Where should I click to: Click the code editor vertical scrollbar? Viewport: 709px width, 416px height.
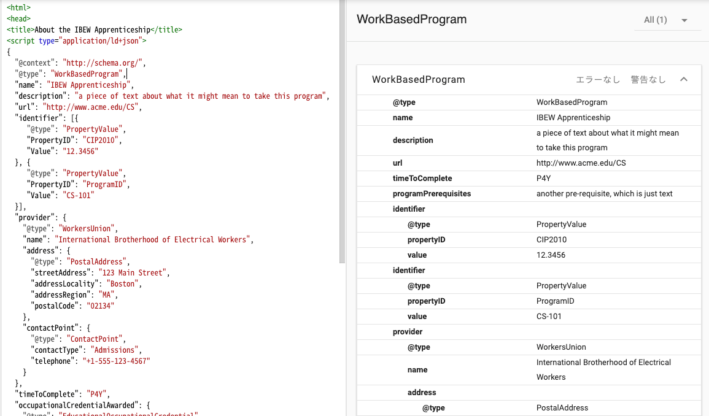[343, 131]
